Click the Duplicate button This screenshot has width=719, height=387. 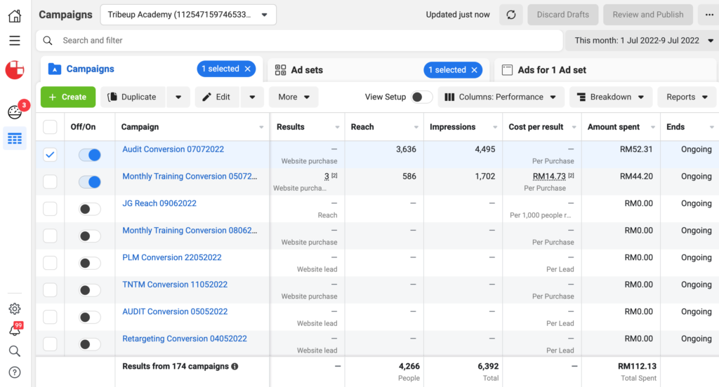tap(133, 97)
